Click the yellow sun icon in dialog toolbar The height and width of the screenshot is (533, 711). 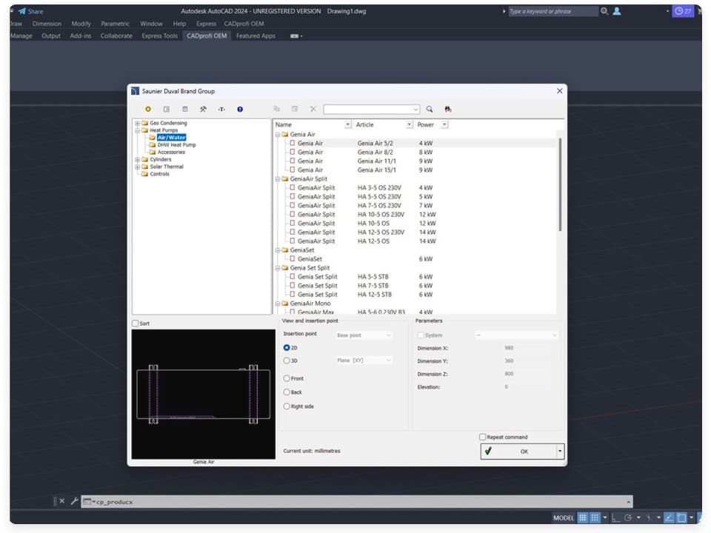tap(148, 110)
